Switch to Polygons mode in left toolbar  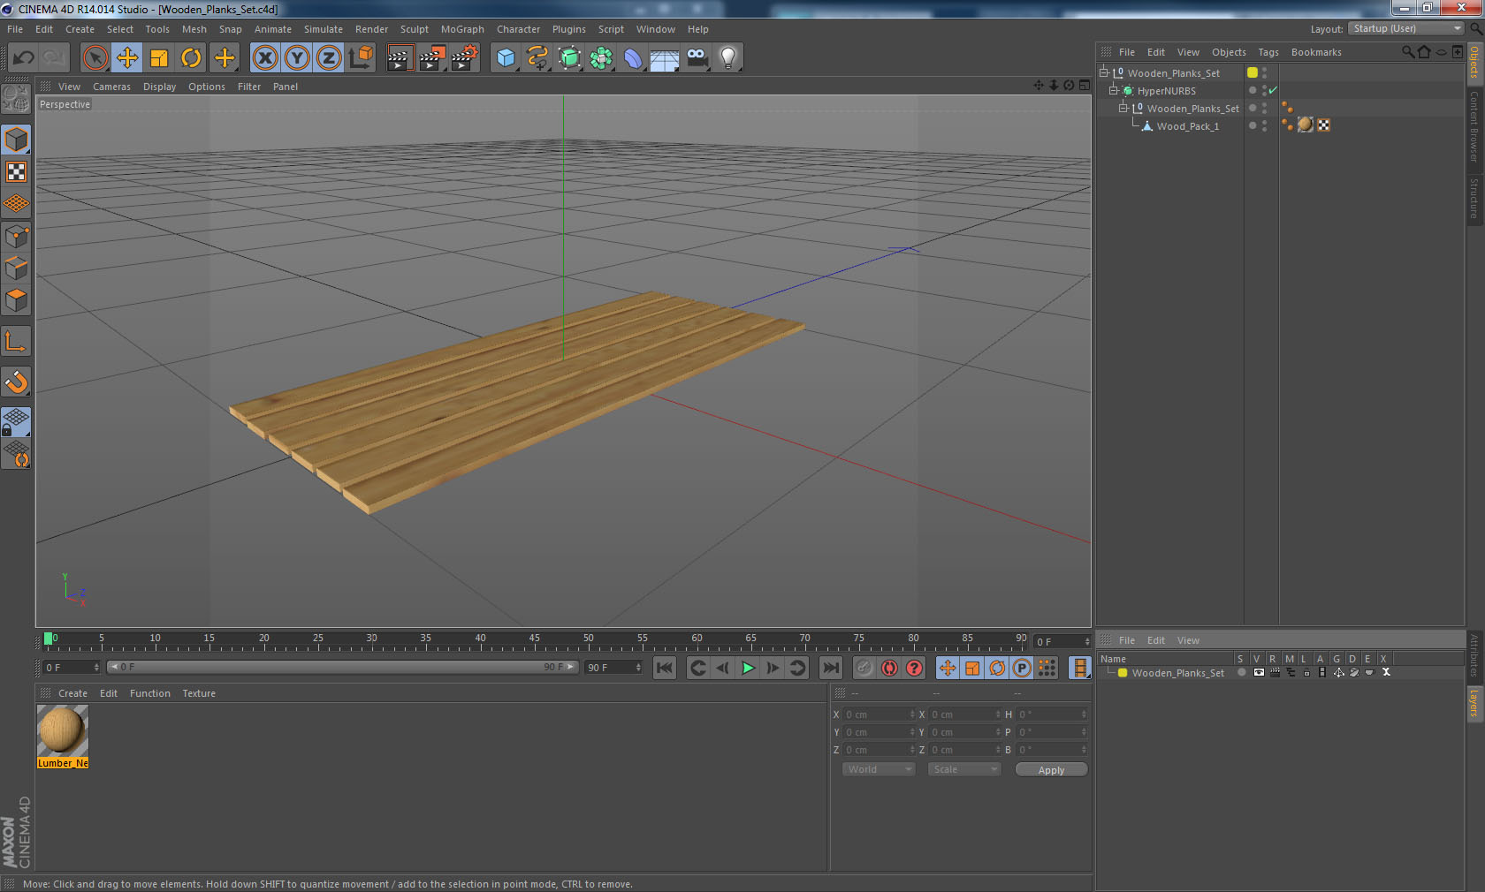click(x=17, y=300)
